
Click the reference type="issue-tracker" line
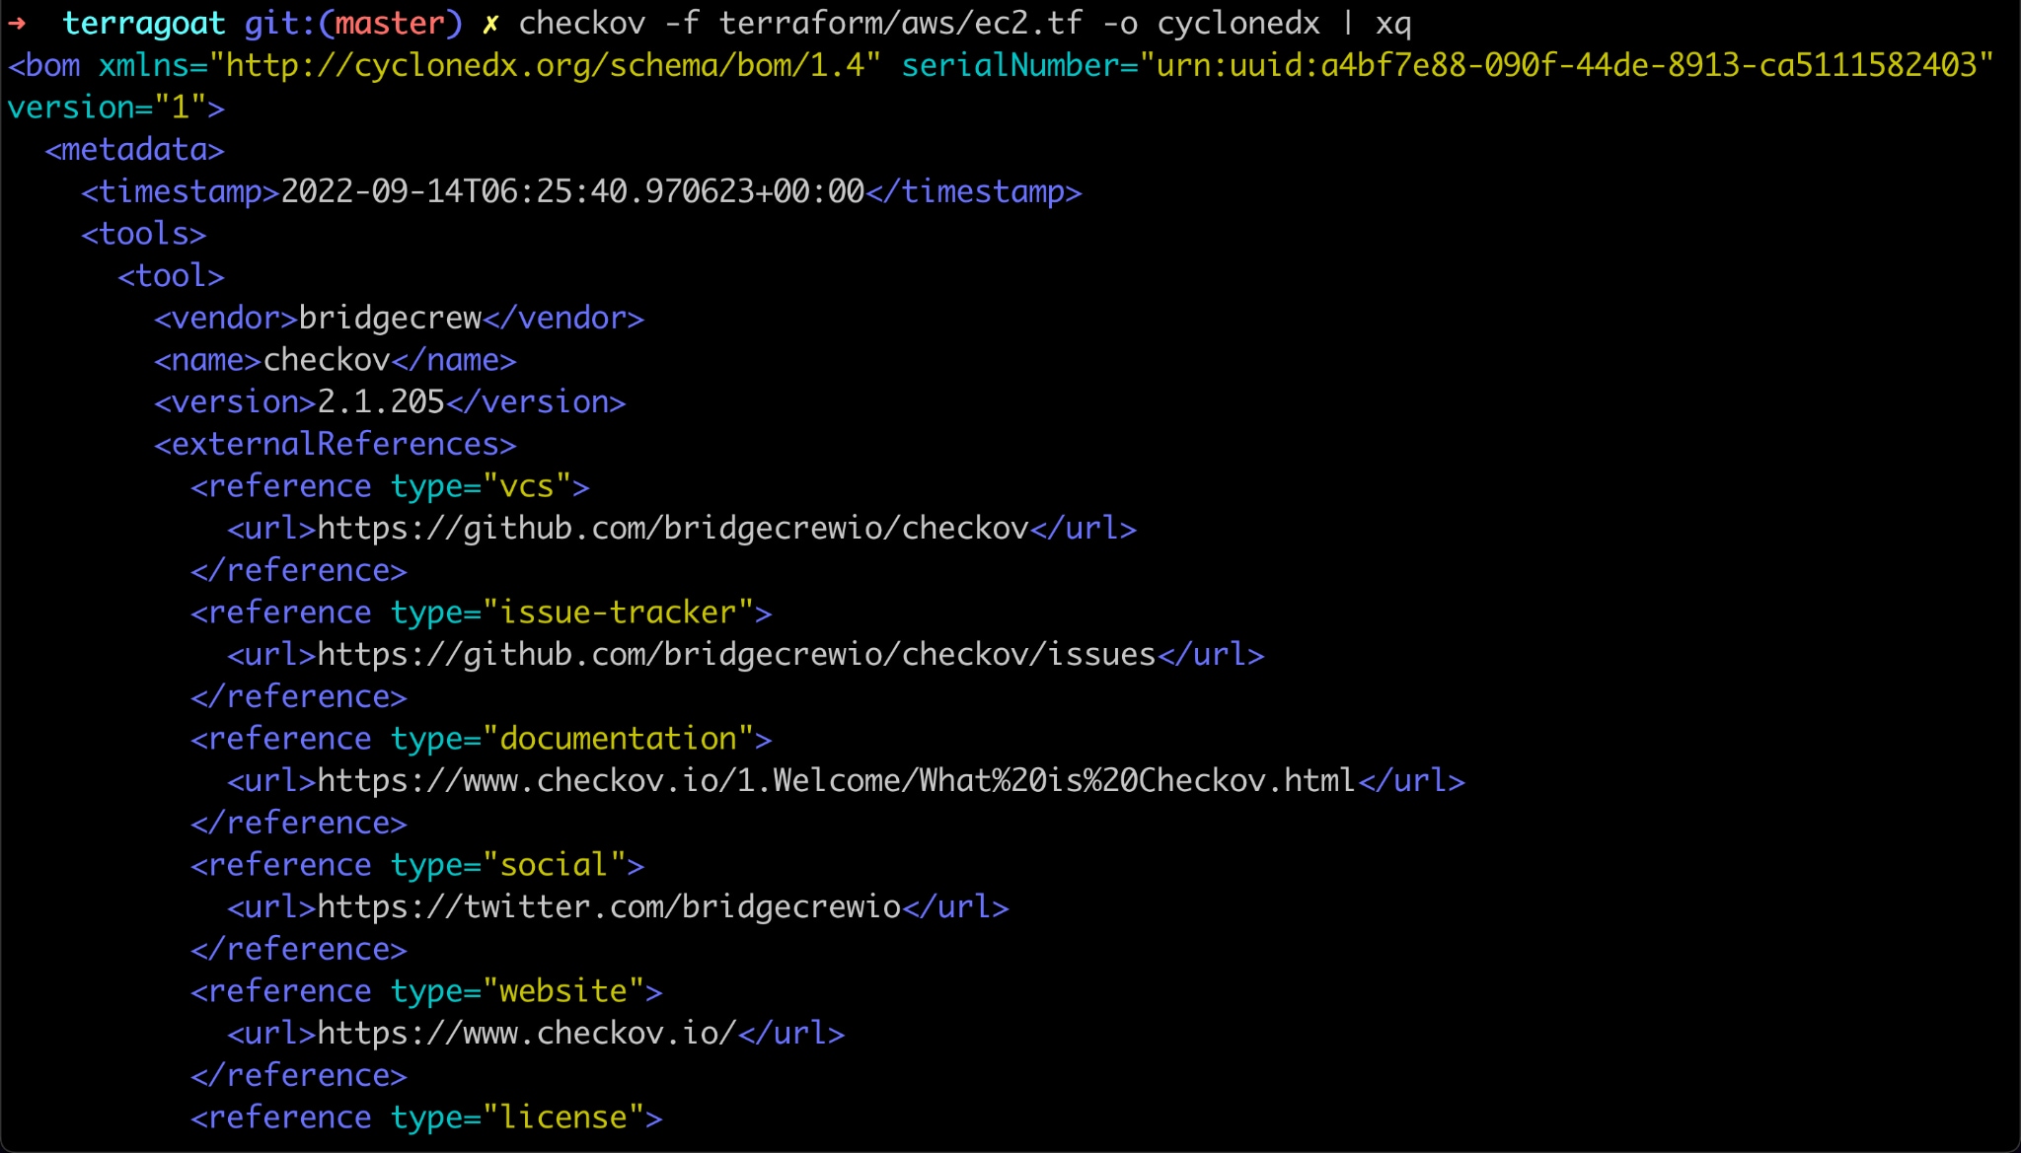[x=481, y=613]
